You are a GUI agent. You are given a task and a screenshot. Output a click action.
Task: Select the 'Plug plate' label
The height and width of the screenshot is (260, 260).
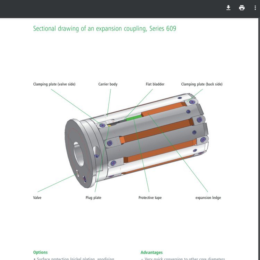point(93,198)
